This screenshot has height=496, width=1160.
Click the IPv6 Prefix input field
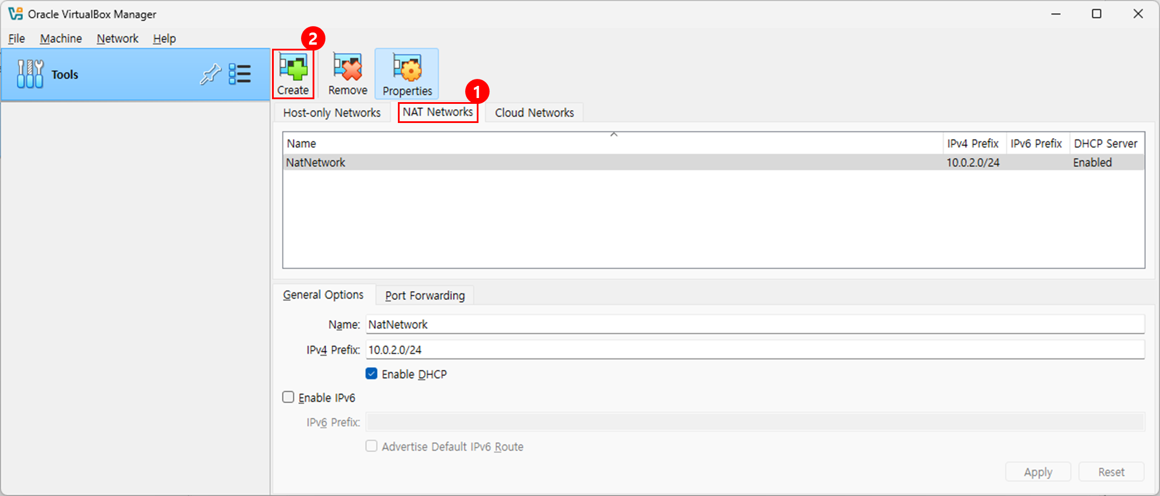[x=755, y=422]
